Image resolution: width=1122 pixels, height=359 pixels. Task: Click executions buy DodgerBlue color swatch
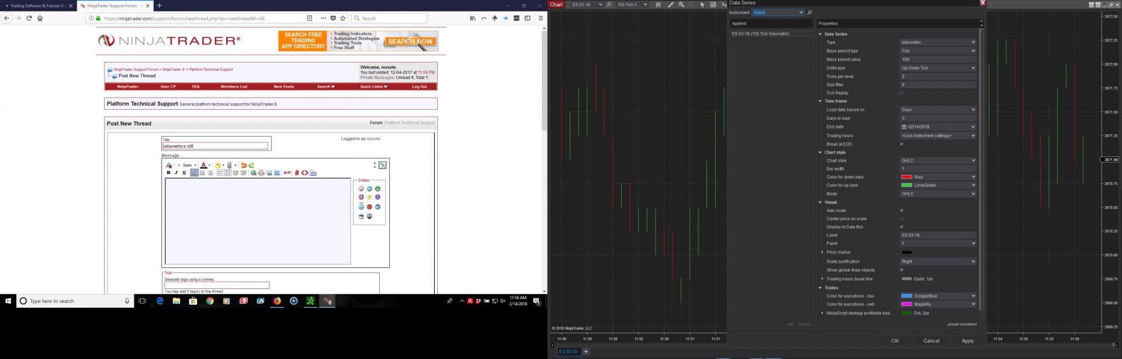click(907, 296)
